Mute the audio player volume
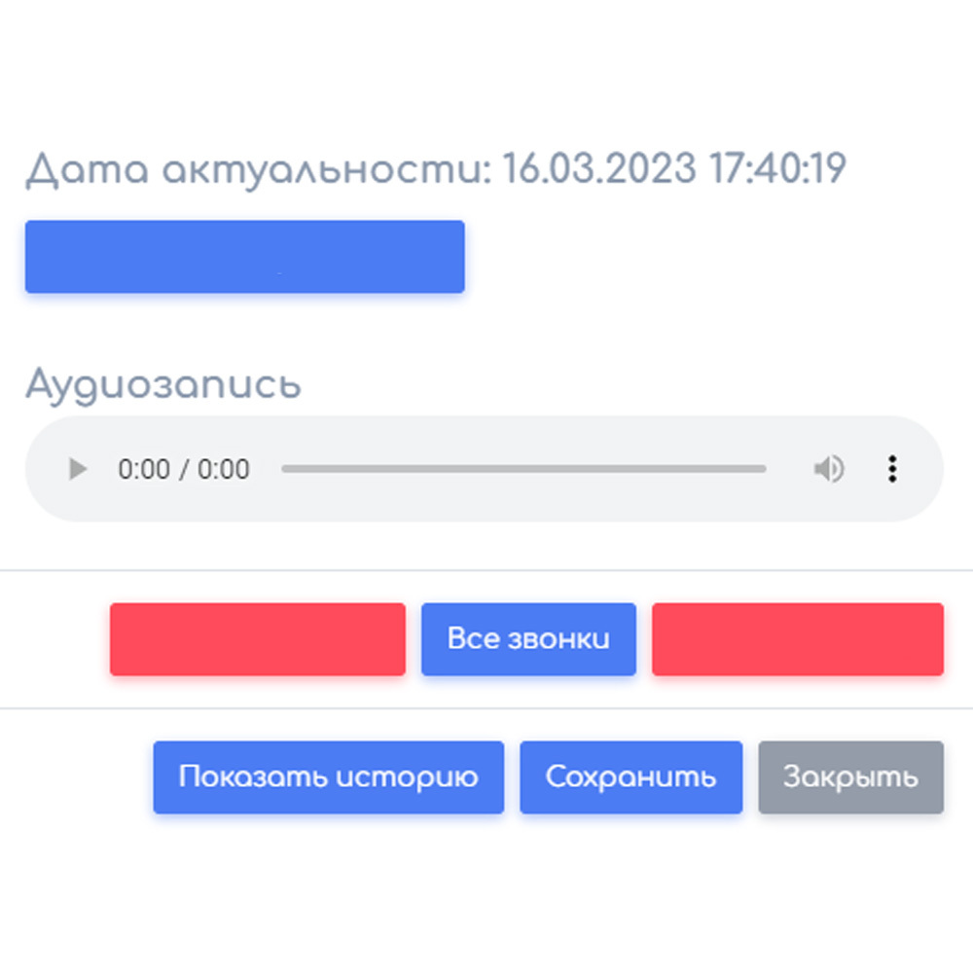The width and height of the screenshot is (973, 973). click(x=828, y=470)
